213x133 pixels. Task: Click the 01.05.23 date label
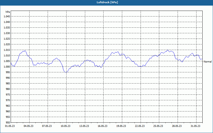tap(10, 126)
